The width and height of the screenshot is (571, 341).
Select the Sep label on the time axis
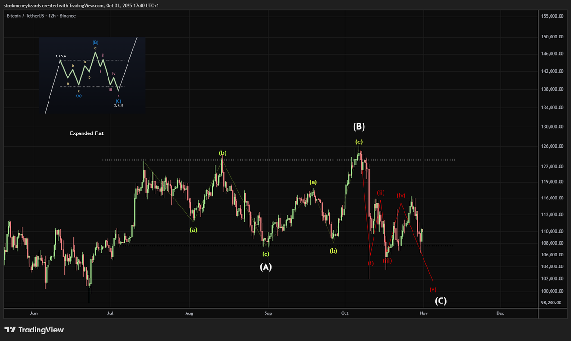(x=267, y=313)
